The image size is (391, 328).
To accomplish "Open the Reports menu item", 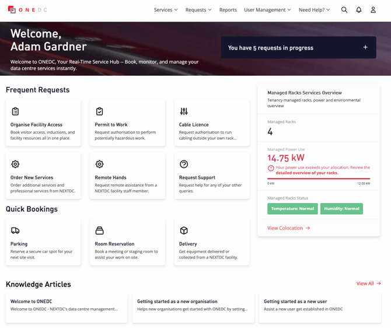I will [x=228, y=10].
